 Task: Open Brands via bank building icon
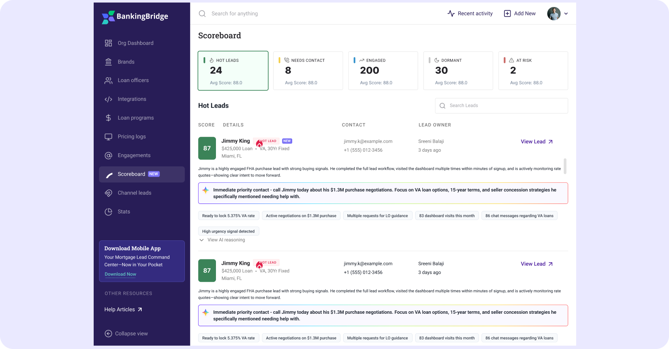(108, 62)
